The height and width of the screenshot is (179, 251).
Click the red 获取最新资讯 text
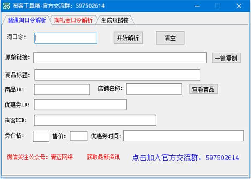(x=103, y=157)
